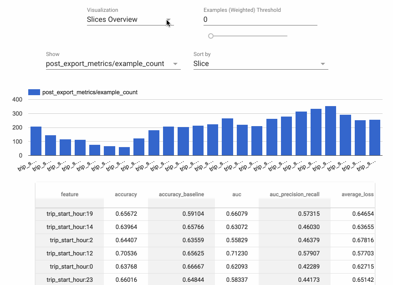Click the feature column header

[69, 194]
